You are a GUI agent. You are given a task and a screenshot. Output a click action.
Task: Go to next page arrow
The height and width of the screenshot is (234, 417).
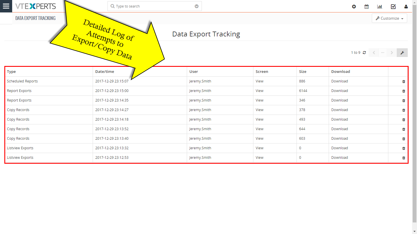pyautogui.click(x=392, y=53)
